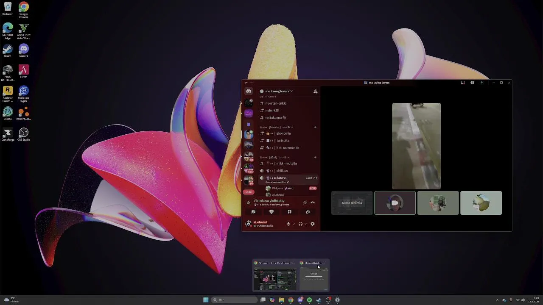Viewport: 543px width, 305px height.
Task: Open FiveM desktop shortcut
Action: point(24,72)
